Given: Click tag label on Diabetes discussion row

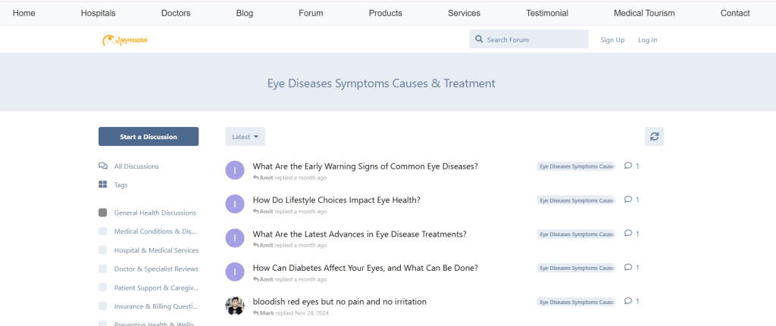Looking at the screenshot, I should (x=577, y=268).
